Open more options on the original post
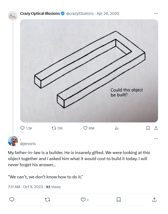168x214 pixels. tap(156, 13)
